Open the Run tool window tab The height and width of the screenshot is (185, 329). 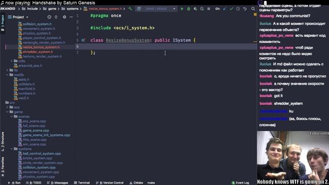(14, 183)
